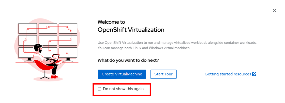
Task: Click the center monitor of the monitor wall
Action: point(48,40)
